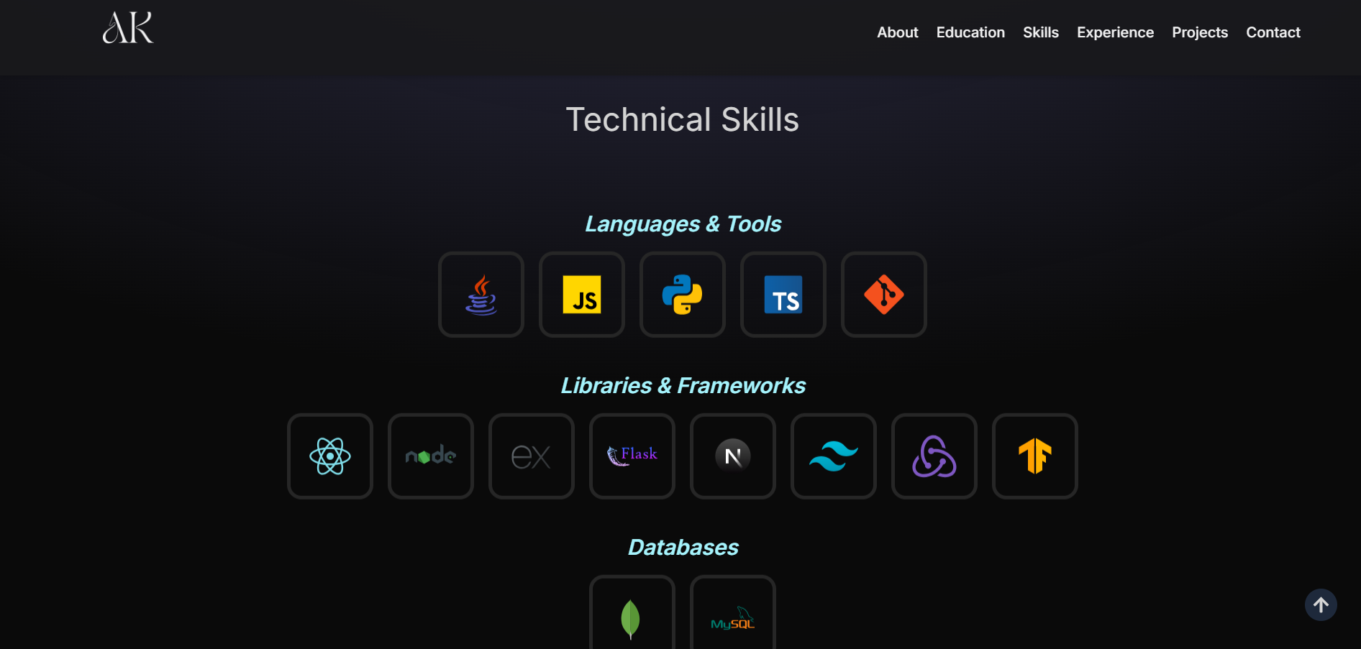Click the scroll-to-top arrow button
1361x649 pixels.
point(1321,605)
